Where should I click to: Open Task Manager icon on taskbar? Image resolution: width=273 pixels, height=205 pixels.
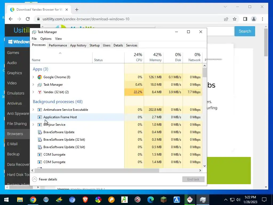coord(203,200)
